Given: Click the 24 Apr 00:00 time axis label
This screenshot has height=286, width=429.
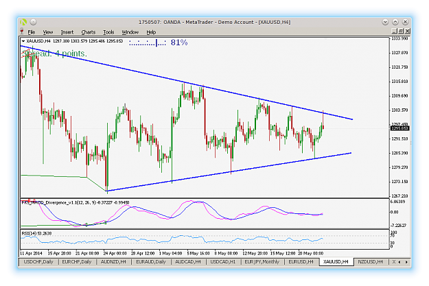Looking at the screenshot, I should click(x=115, y=254).
